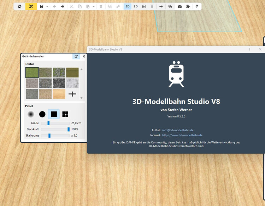Click the 25,0 cm size value

pos(76,123)
